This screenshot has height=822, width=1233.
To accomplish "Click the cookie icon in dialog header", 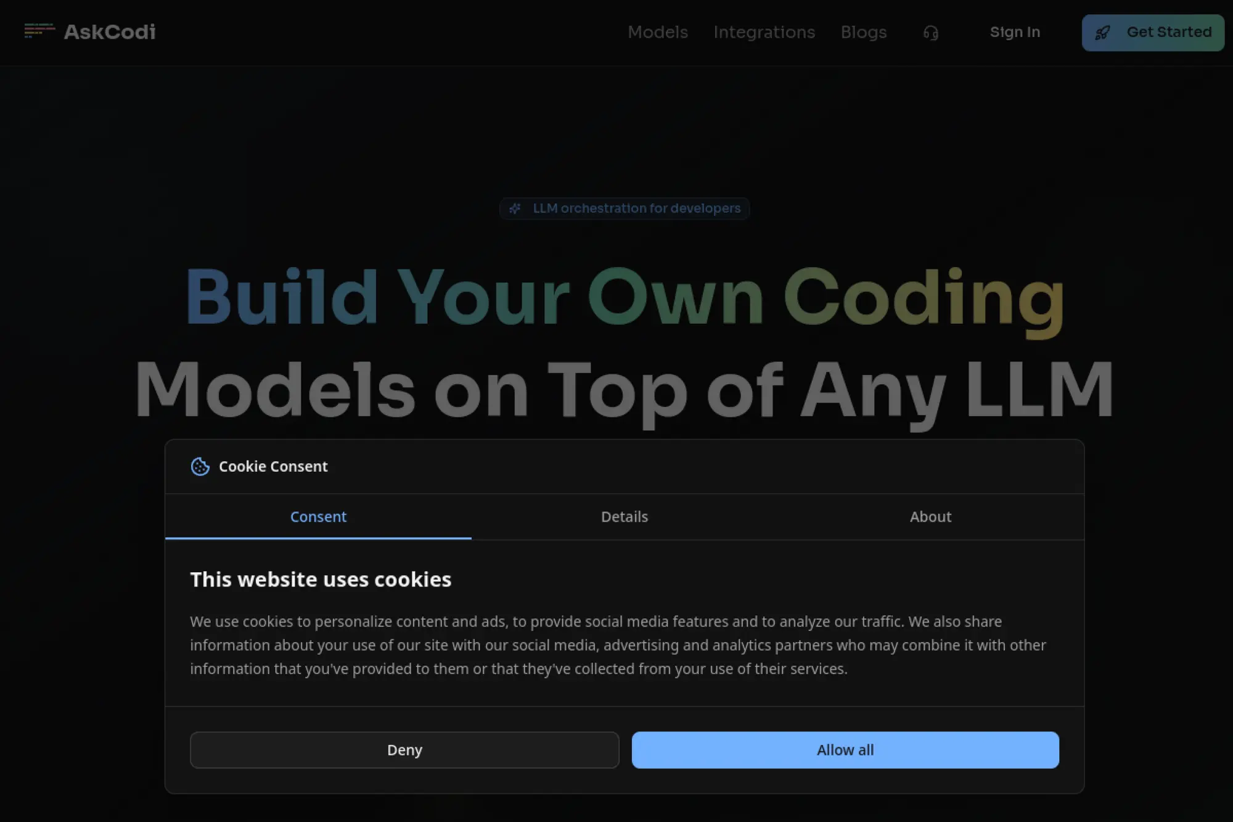I will point(200,466).
